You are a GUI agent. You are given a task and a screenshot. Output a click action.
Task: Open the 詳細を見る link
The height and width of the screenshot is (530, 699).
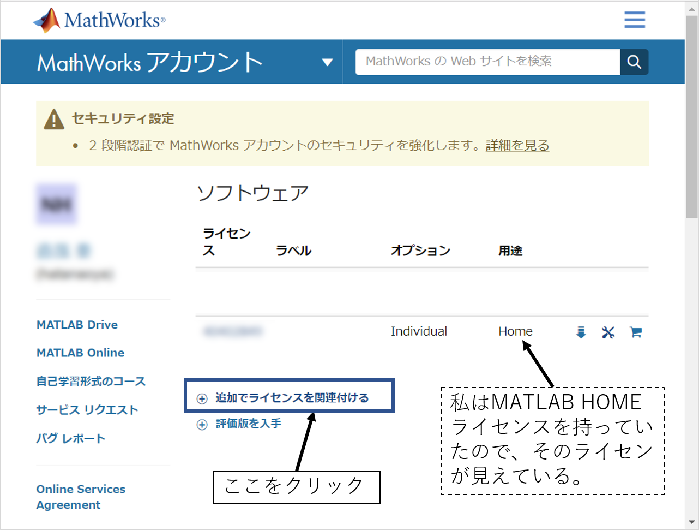(517, 145)
